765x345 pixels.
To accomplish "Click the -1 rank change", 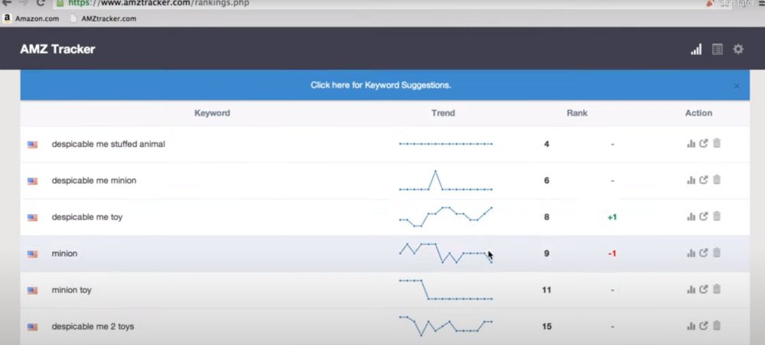I will click(612, 254).
